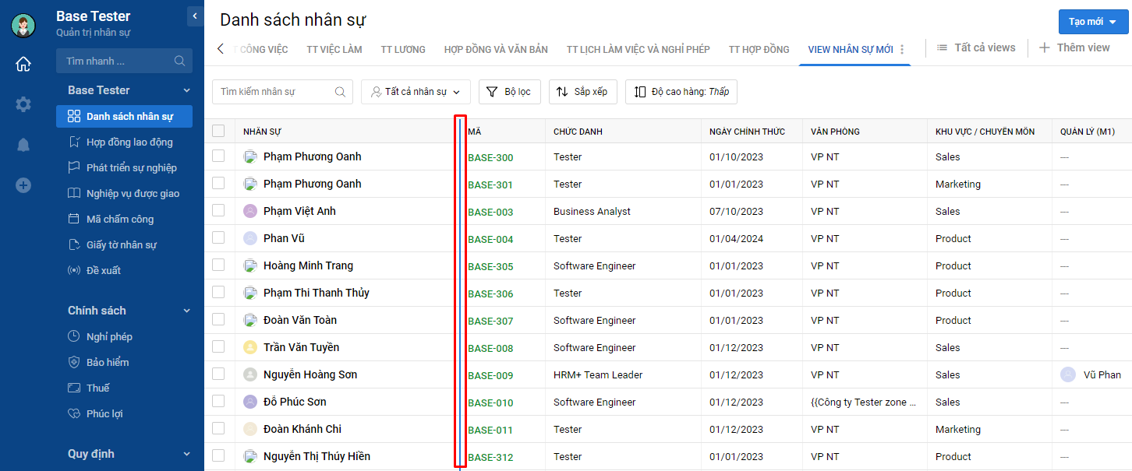The height and width of the screenshot is (471, 1132).
Task: Click avatar of Đỗ Phúc Sơn
Action: [x=250, y=402]
